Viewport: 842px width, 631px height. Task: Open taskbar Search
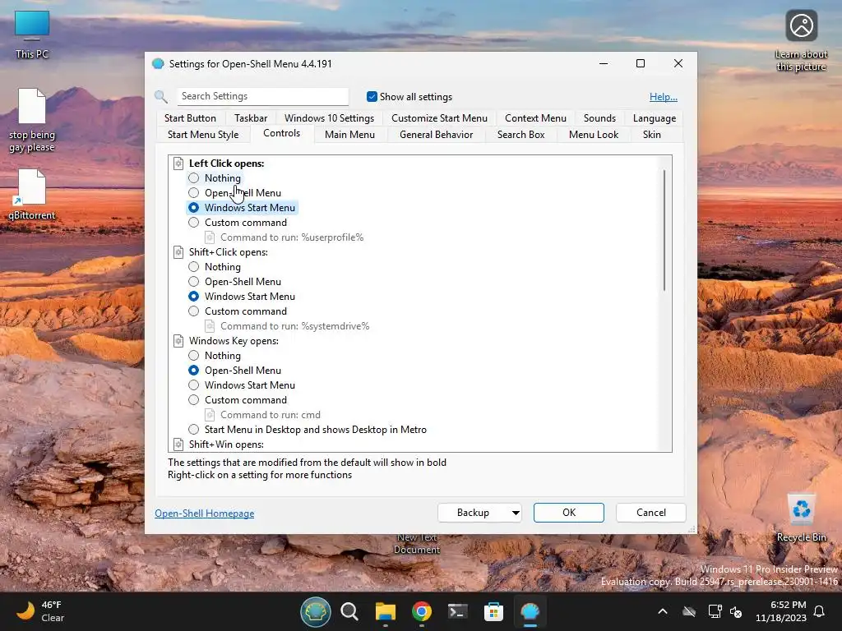pyautogui.click(x=349, y=611)
